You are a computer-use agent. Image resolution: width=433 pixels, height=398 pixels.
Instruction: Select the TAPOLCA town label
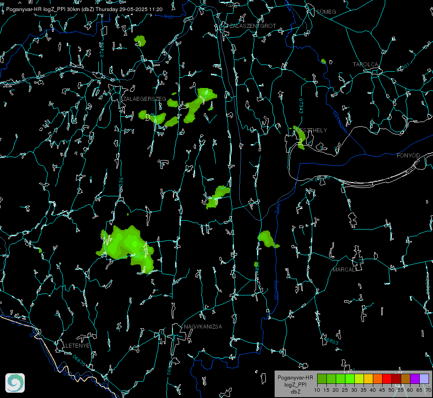(365, 65)
